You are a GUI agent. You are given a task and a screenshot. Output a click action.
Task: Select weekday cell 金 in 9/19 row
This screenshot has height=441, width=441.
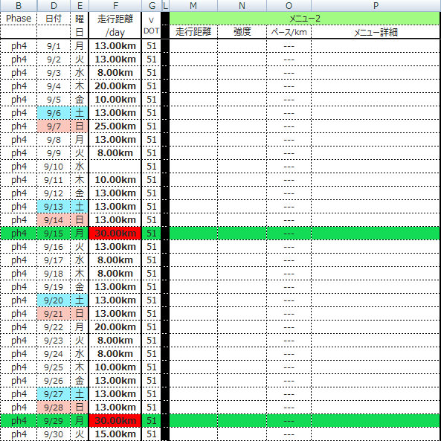[x=80, y=287]
